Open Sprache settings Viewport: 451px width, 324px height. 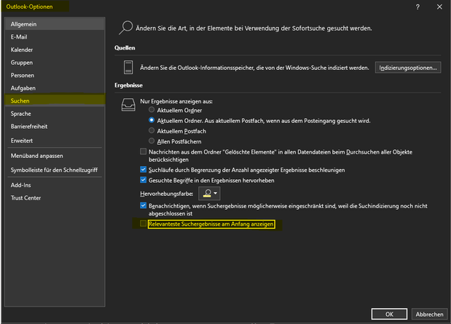point(55,114)
